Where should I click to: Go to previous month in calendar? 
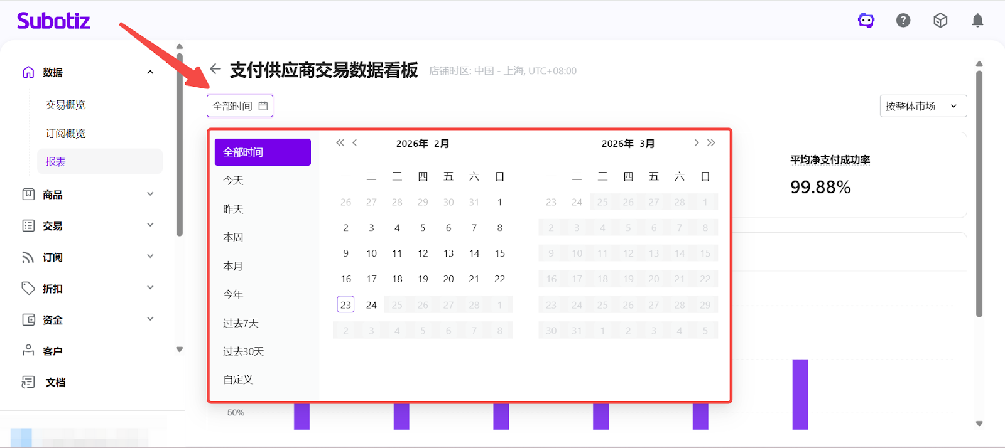pos(355,143)
